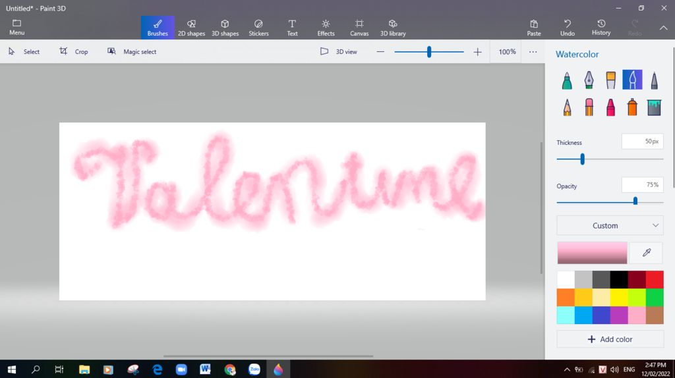The width and height of the screenshot is (675, 378).
Task: Open the Stickers tab
Action: point(258,28)
